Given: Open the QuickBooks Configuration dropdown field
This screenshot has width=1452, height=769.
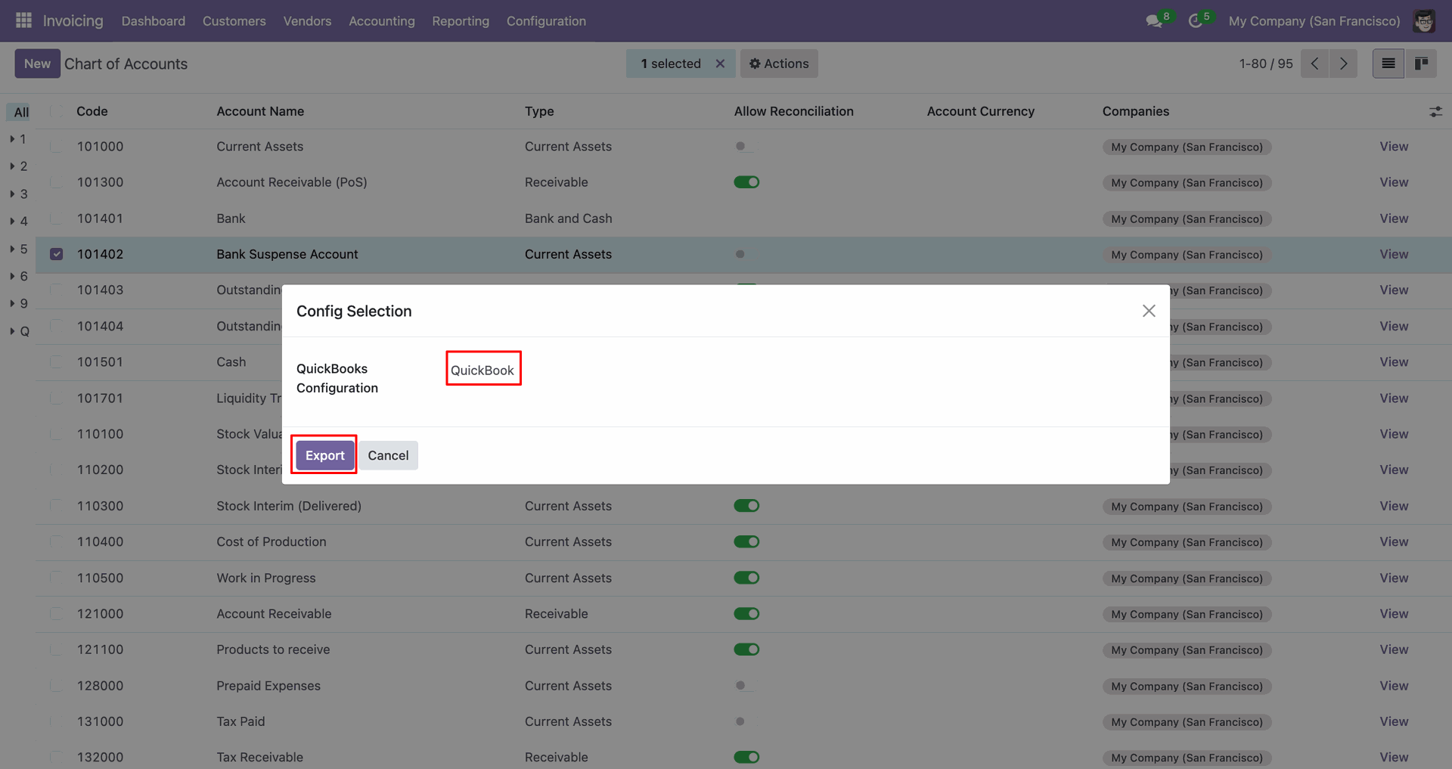Looking at the screenshot, I should 483,370.
